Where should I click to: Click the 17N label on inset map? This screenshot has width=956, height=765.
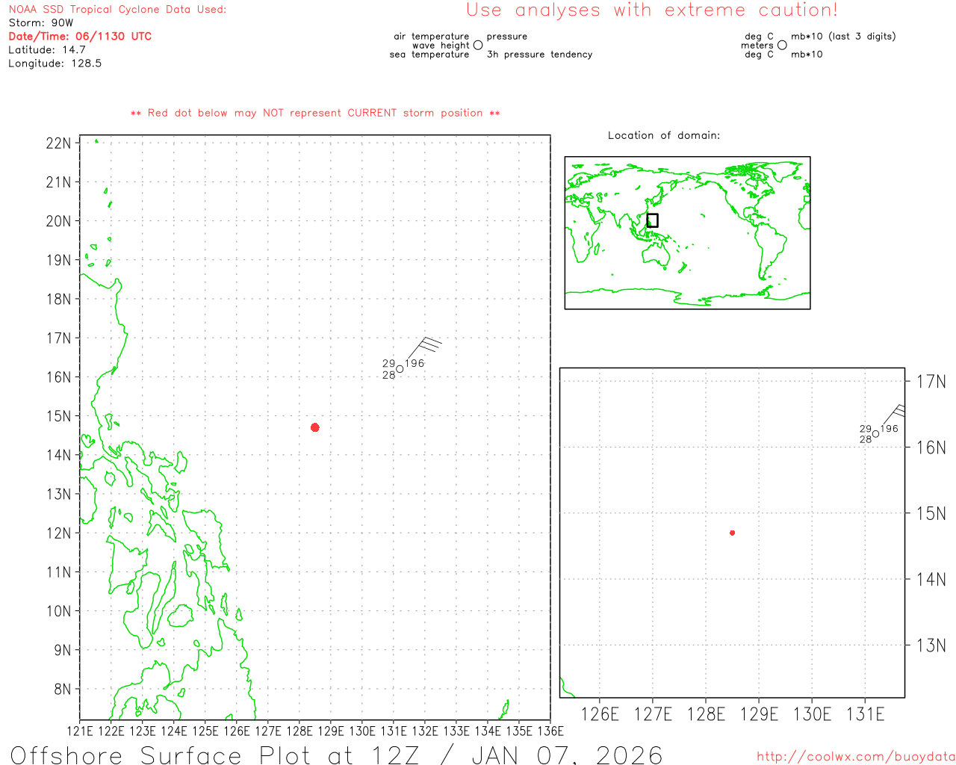(931, 382)
